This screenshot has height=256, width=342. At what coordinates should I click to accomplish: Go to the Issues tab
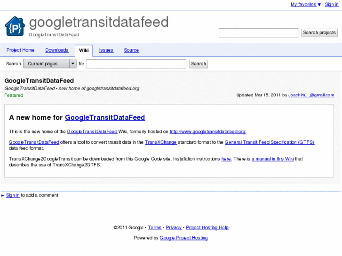click(x=106, y=50)
